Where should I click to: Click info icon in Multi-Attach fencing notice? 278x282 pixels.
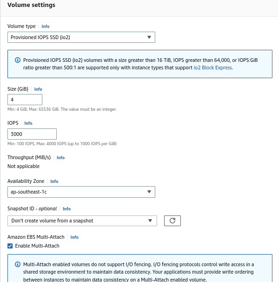coord(18,264)
